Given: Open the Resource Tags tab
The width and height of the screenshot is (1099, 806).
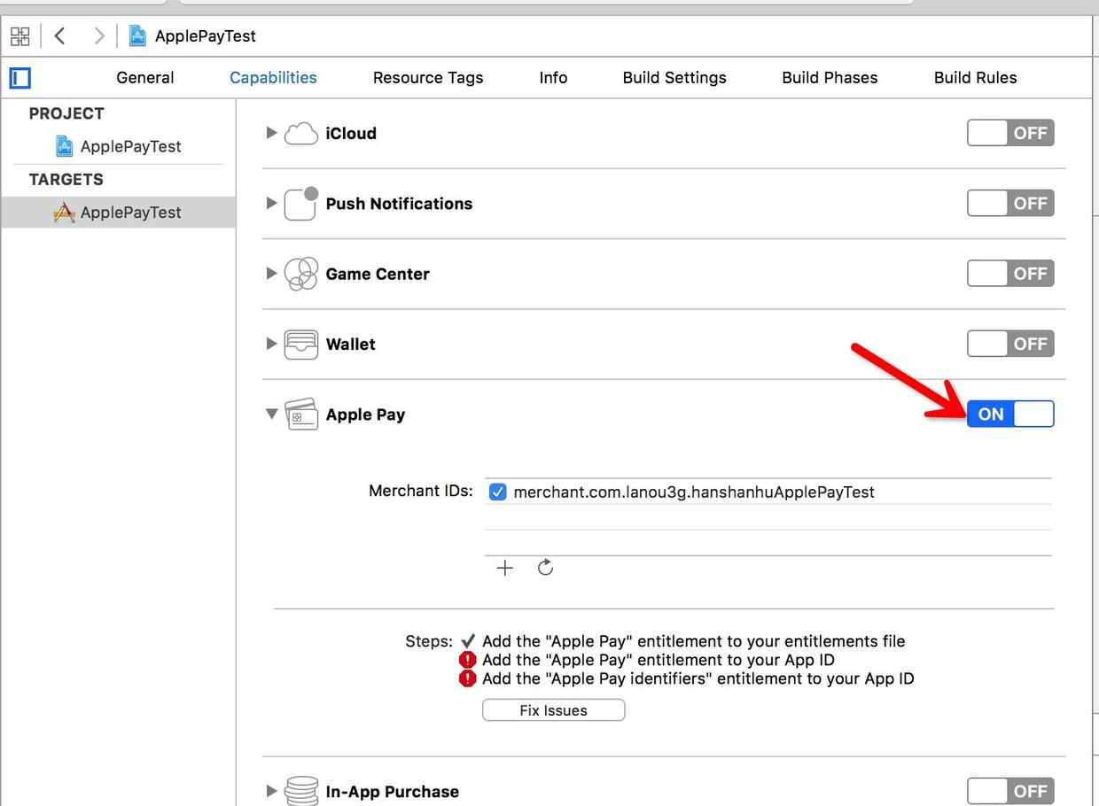Looking at the screenshot, I should [428, 78].
